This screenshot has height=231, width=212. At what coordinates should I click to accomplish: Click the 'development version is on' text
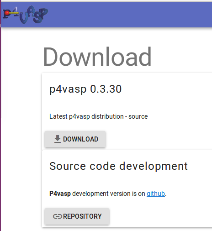(x=109, y=194)
